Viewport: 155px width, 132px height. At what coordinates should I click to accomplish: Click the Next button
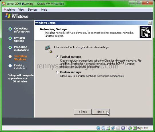tap(101, 112)
